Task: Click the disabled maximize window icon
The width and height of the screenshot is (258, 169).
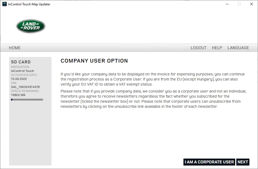Action: pos(239,4)
